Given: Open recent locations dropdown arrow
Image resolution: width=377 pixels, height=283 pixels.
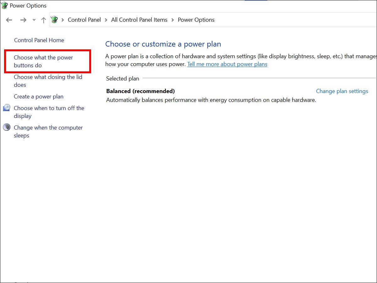Looking at the screenshot, I should pos(34,20).
